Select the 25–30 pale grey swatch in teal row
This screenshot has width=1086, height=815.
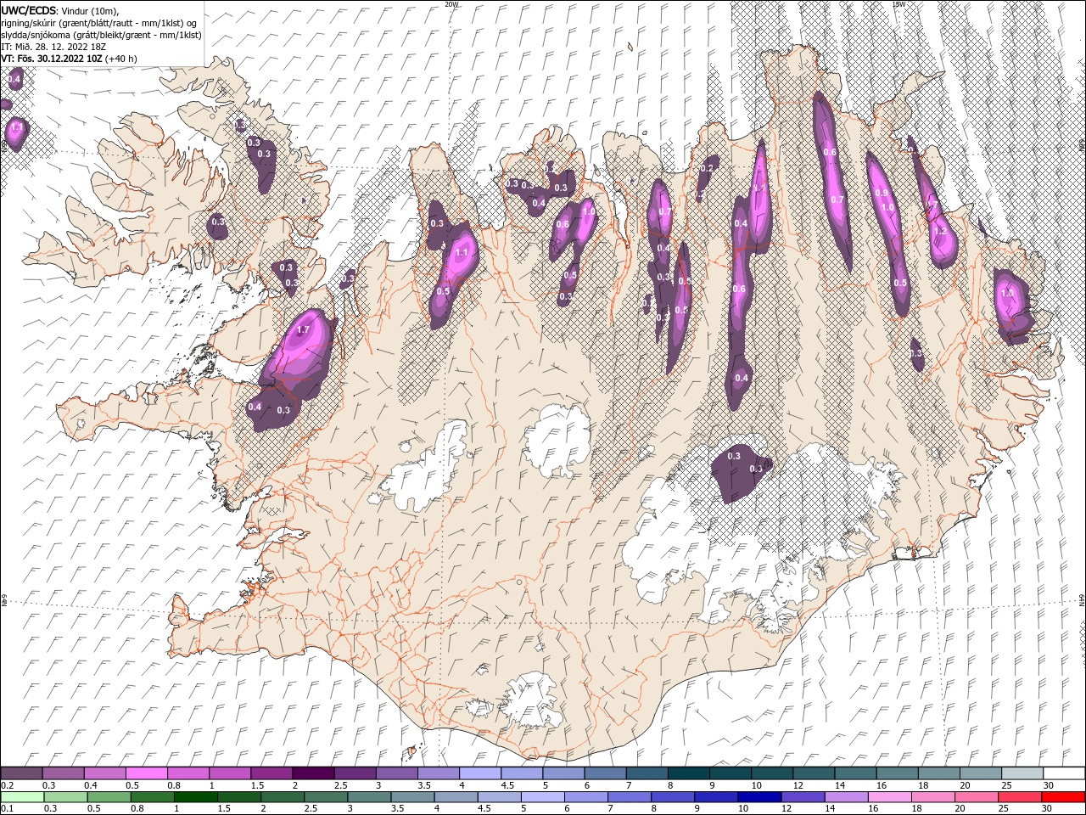point(1022,773)
